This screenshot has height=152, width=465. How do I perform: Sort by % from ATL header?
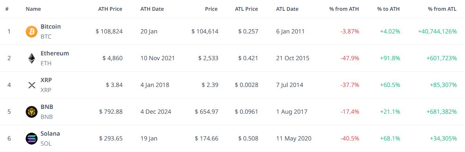442,9
